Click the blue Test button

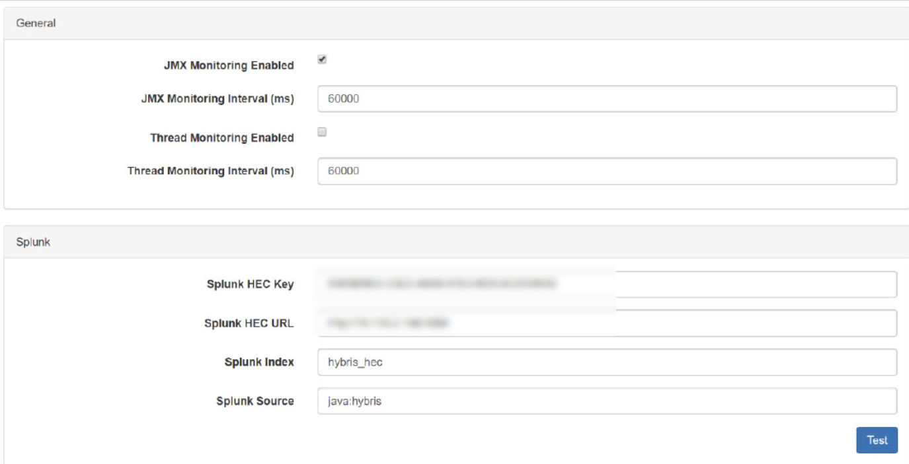click(x=877, y=440)
